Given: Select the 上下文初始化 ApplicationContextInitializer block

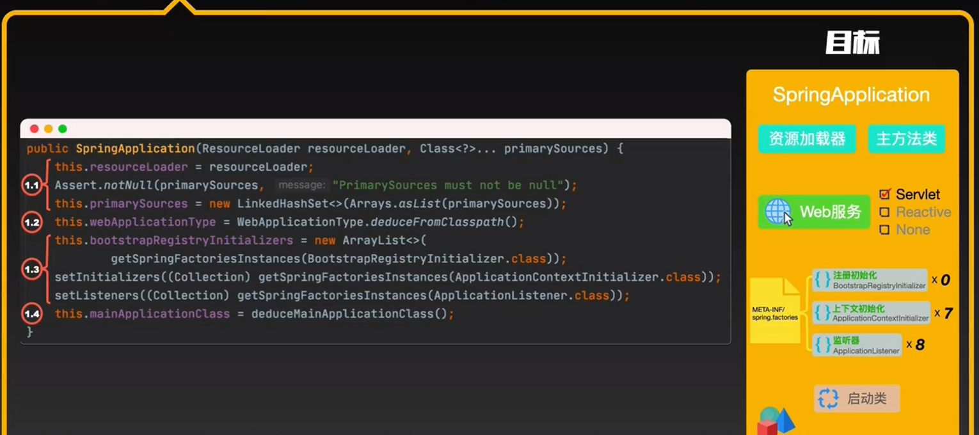Looking at the screenshot, I should tap(872, 313).
